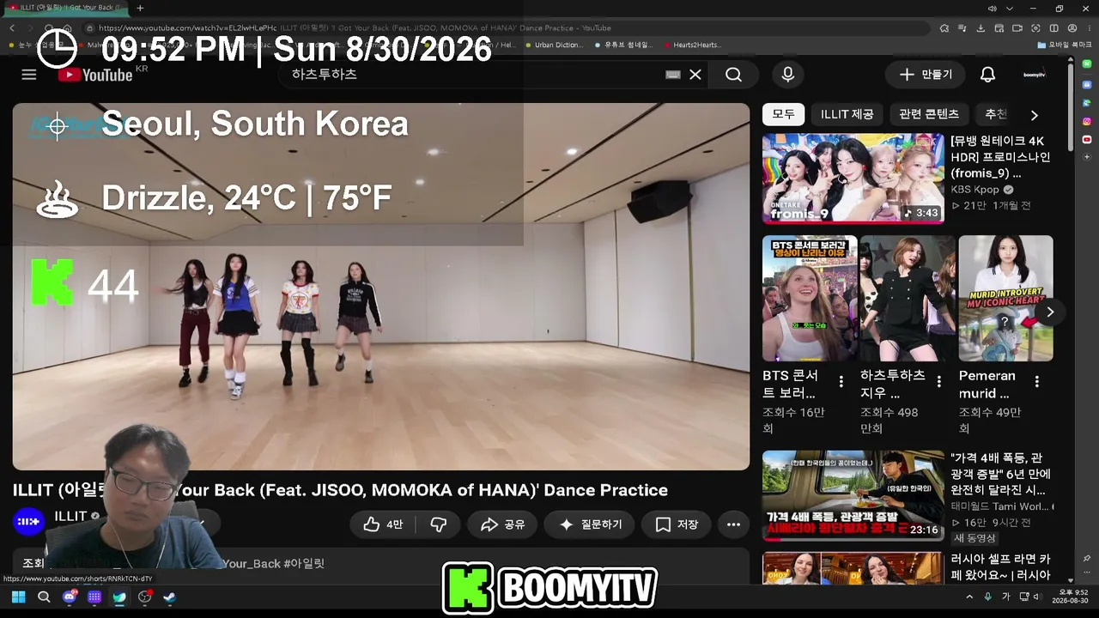The height and width of the screenshot is (618, 1099).
Task: Open YouTube notifications bell
Action: (x=988, y=75)
